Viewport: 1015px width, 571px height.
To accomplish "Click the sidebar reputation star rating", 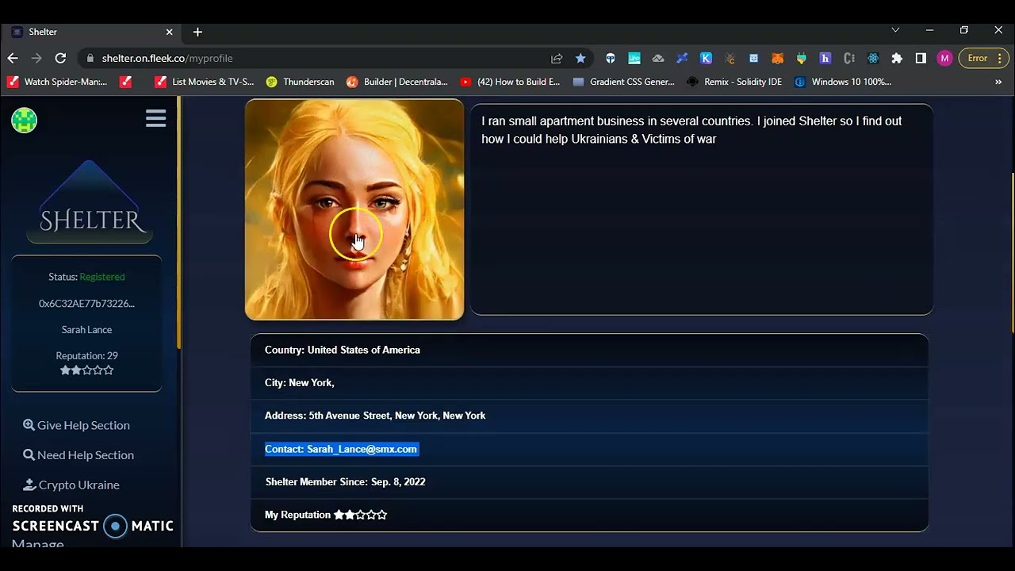I will tap(86, 370).
